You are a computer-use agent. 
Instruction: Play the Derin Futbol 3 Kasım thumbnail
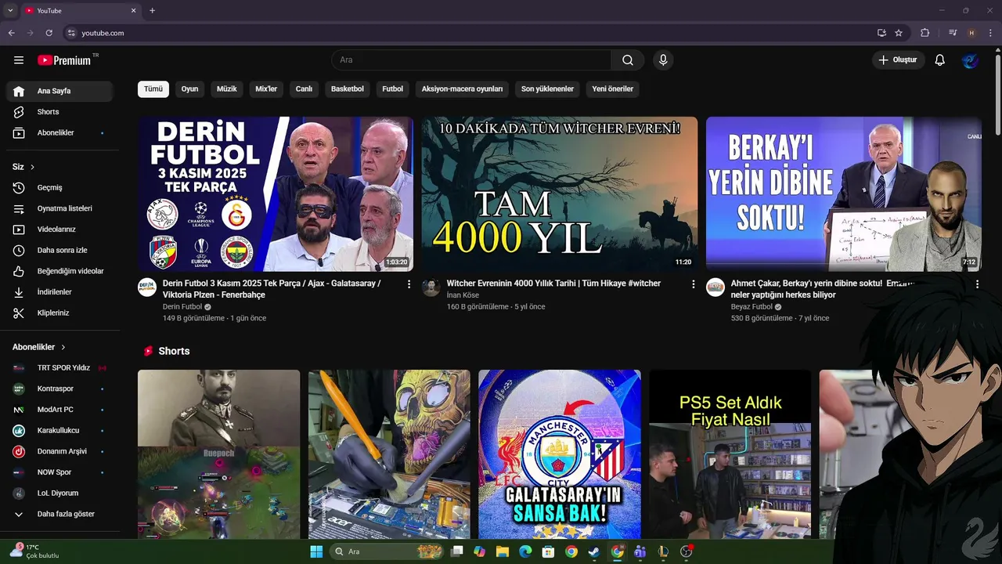pos(276,194)
